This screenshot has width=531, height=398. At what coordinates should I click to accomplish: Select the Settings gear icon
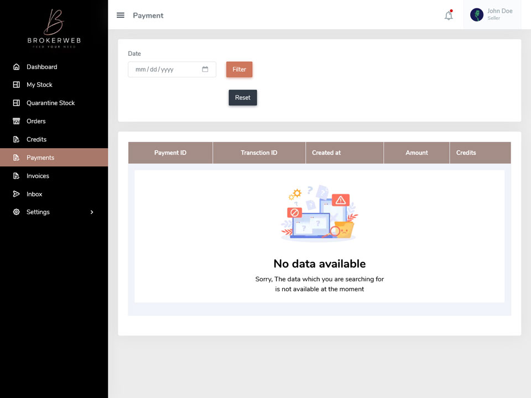point(16,212)
